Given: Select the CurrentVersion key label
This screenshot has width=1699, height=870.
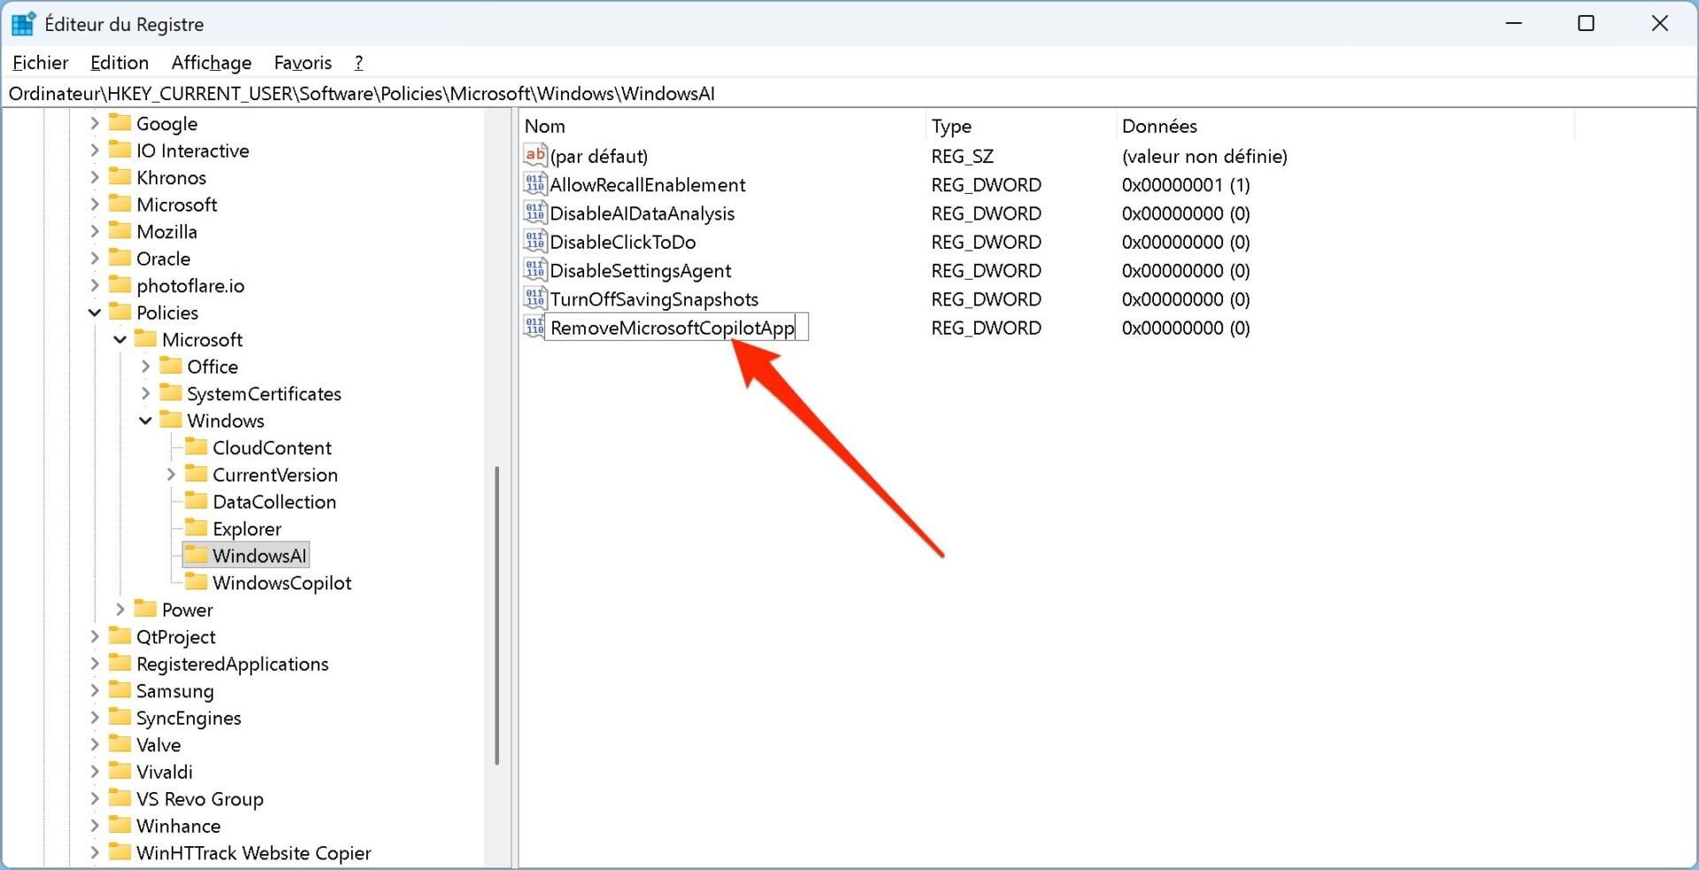Looking at the screenshot, I should (x=275, y=474).
